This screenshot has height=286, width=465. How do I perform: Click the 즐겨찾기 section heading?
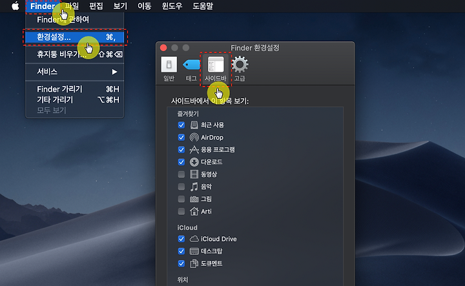(x=188, y=114)
